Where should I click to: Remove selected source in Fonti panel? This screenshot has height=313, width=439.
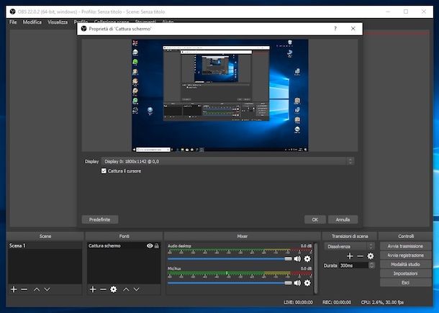click(x=103, y=289)
